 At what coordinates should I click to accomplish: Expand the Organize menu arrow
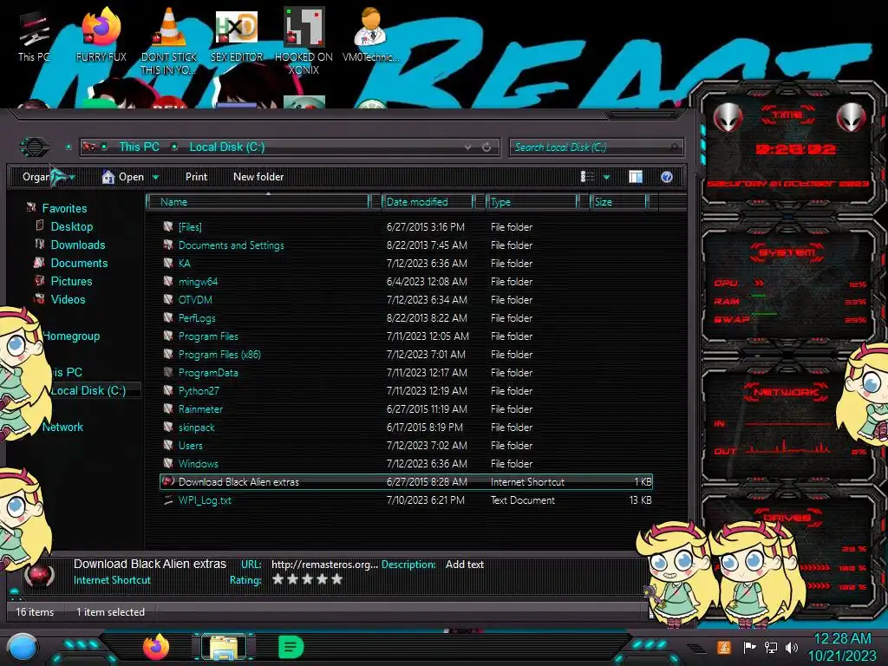click(x=73, y=177)
